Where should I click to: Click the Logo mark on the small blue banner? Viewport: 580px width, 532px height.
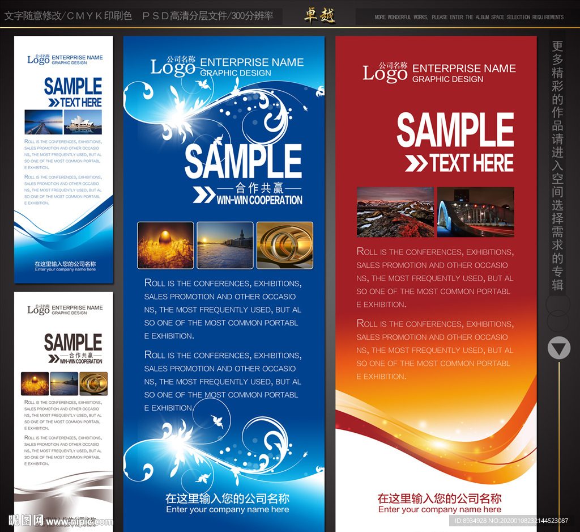pyautogui.click(x=39, y=60)
